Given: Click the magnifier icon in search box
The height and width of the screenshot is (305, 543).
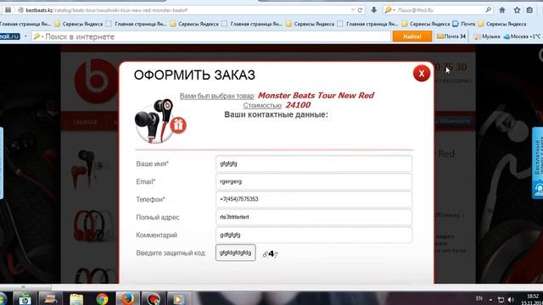Looking at the screenshot, I should point(489,10).
